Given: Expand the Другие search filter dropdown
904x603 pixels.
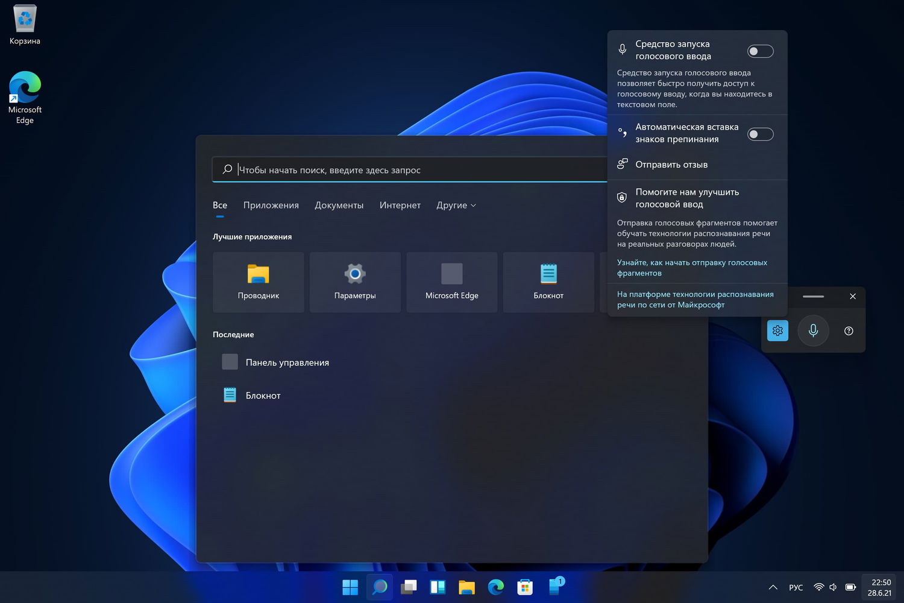Looking at the screenshot, I should click(456, 205).
